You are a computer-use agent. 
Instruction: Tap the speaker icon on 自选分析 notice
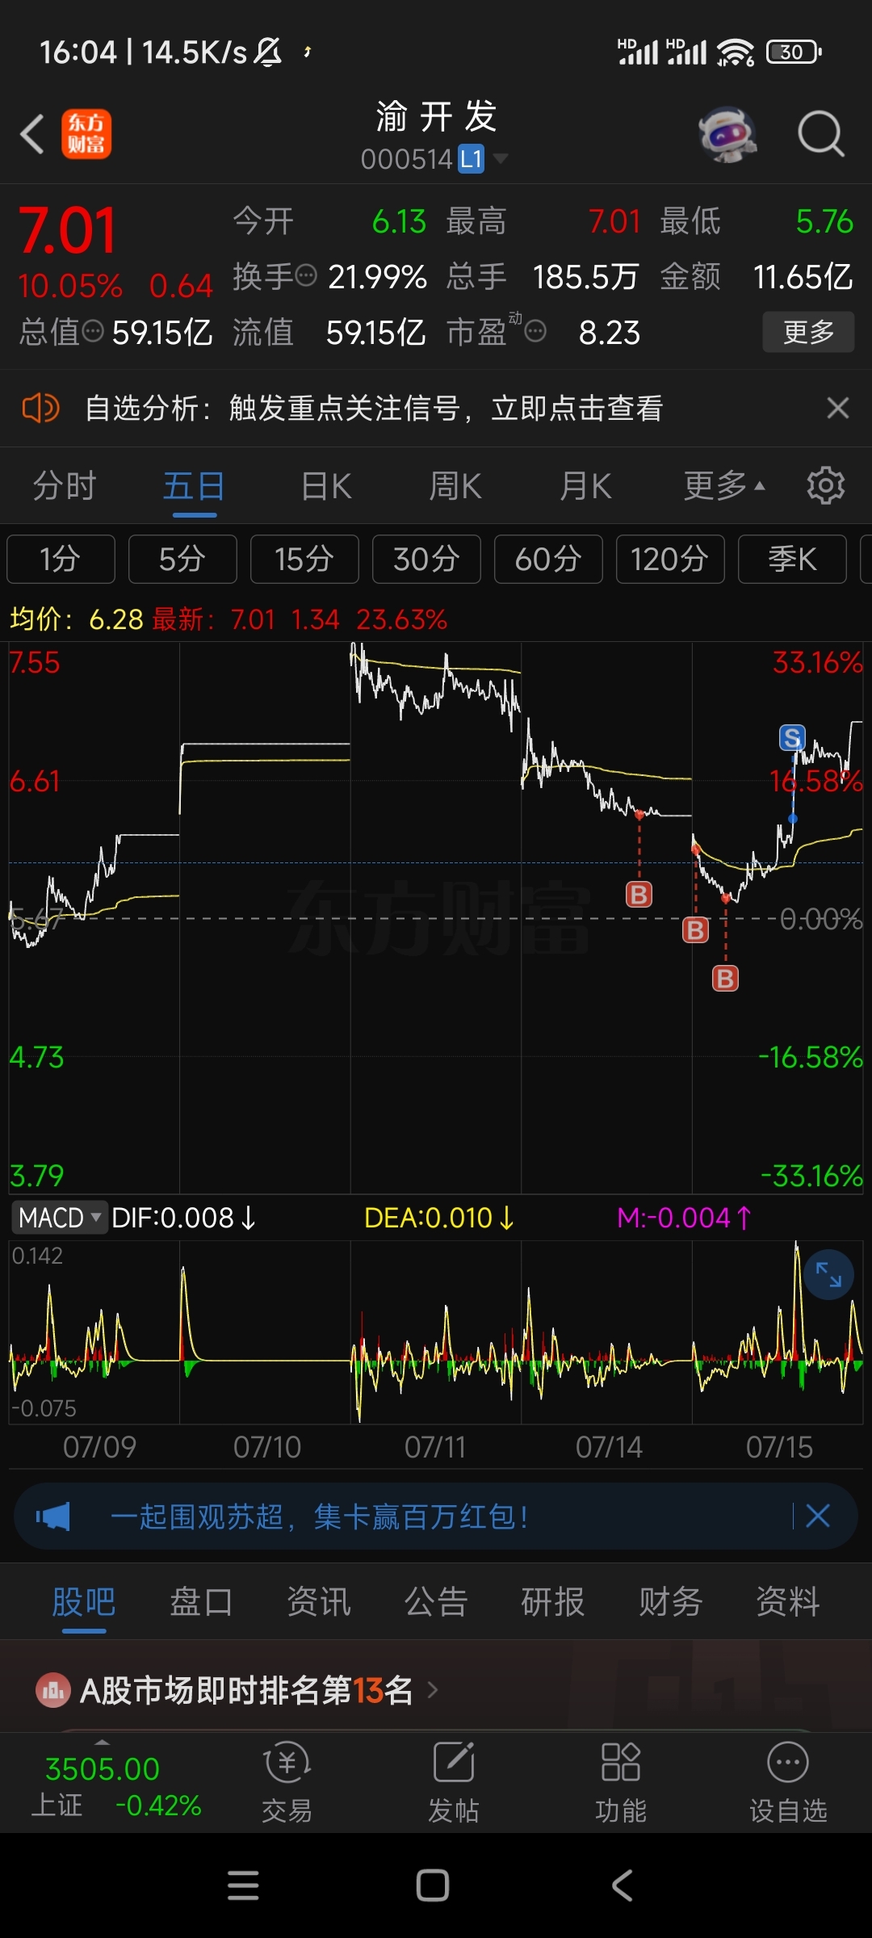point(40,408)
